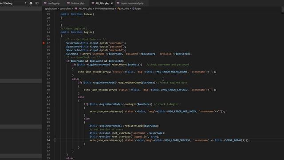Click the SCENE_ARRAY[1] reference on line 54
This screenshot has width=284, height=160.
pos(235,140)
